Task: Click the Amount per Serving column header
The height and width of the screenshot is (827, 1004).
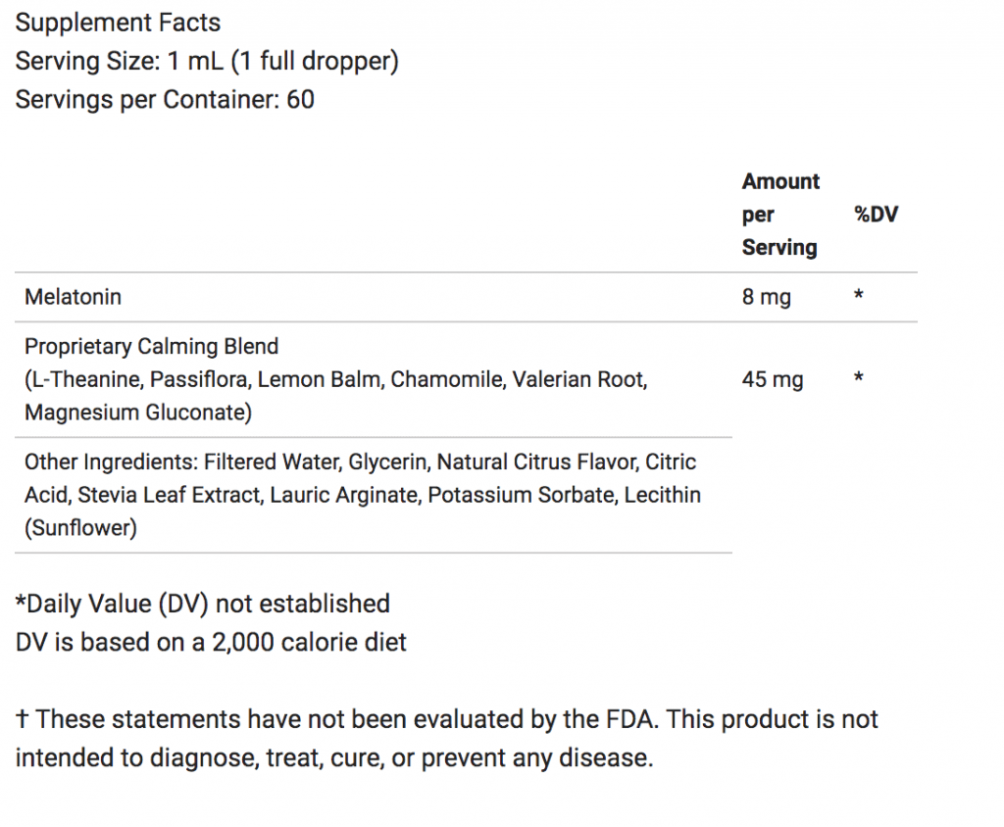Action: point(780,215)
